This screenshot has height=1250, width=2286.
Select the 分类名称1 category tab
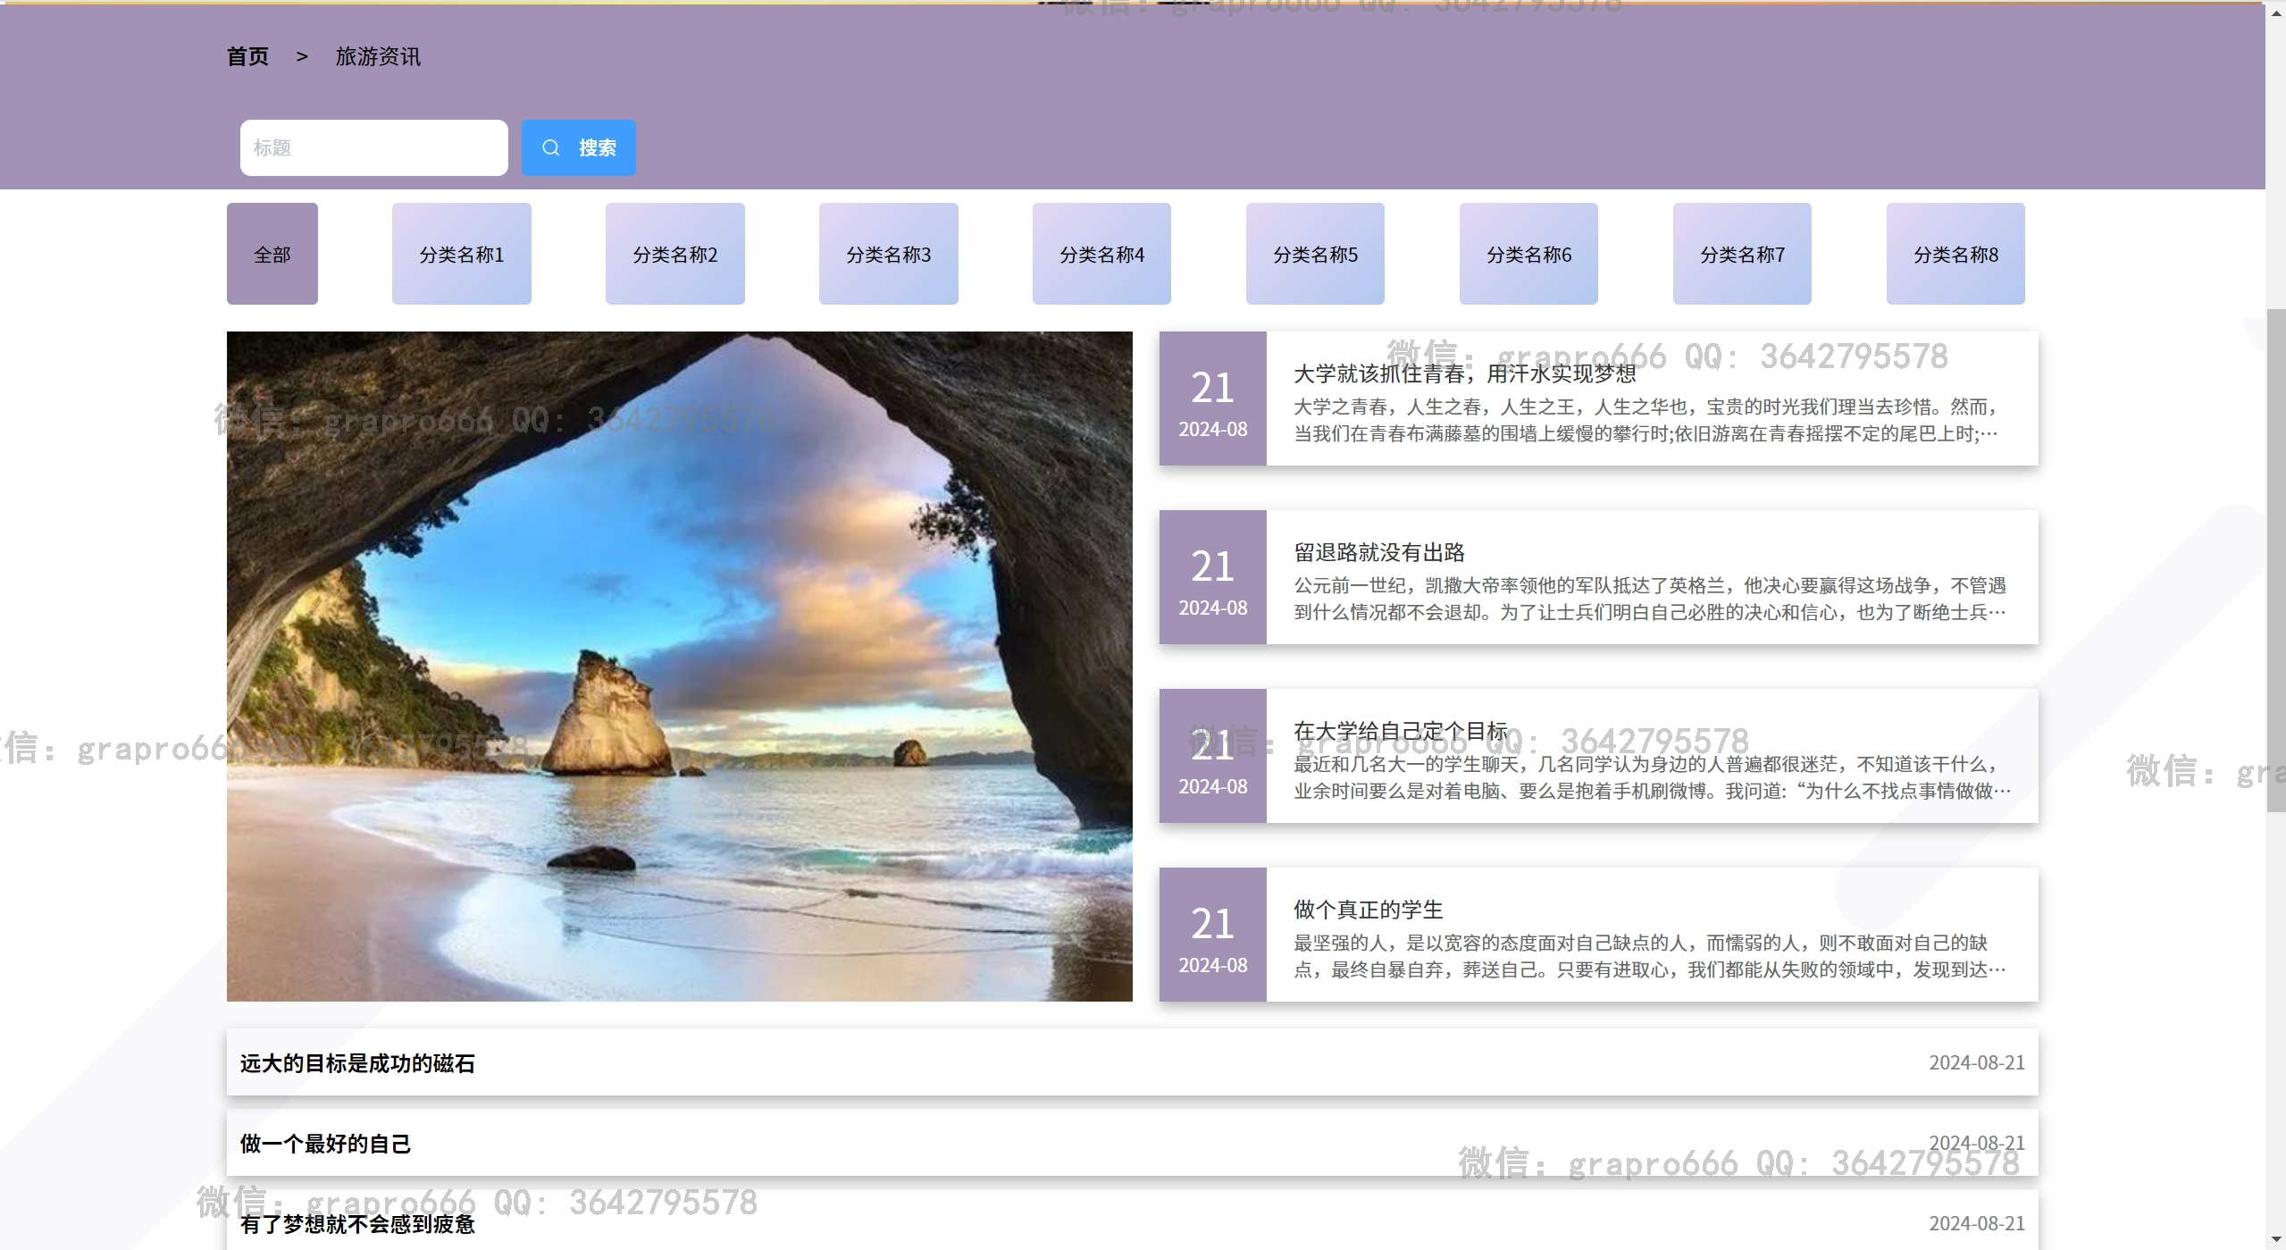coord(461,254)
